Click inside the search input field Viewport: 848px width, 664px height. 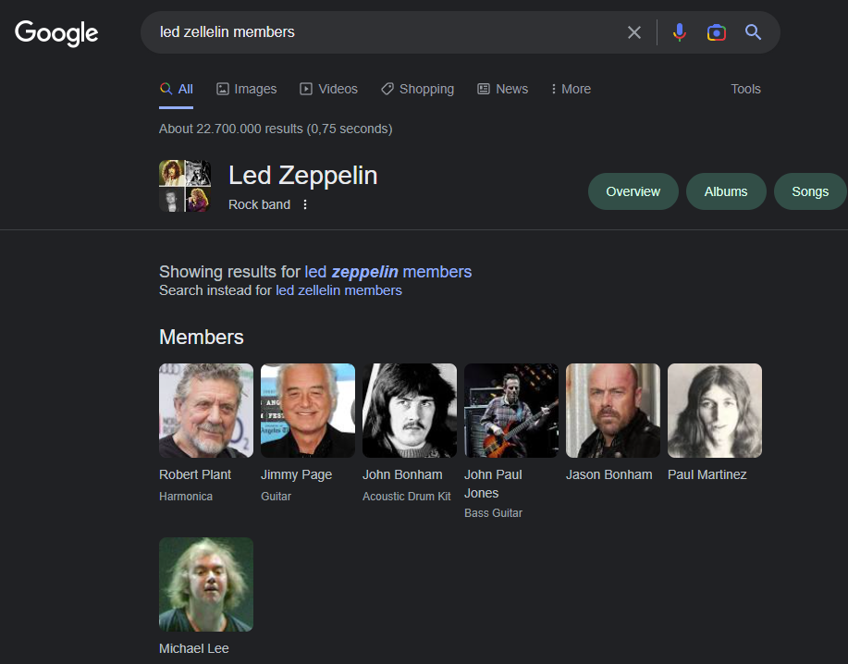388,32
